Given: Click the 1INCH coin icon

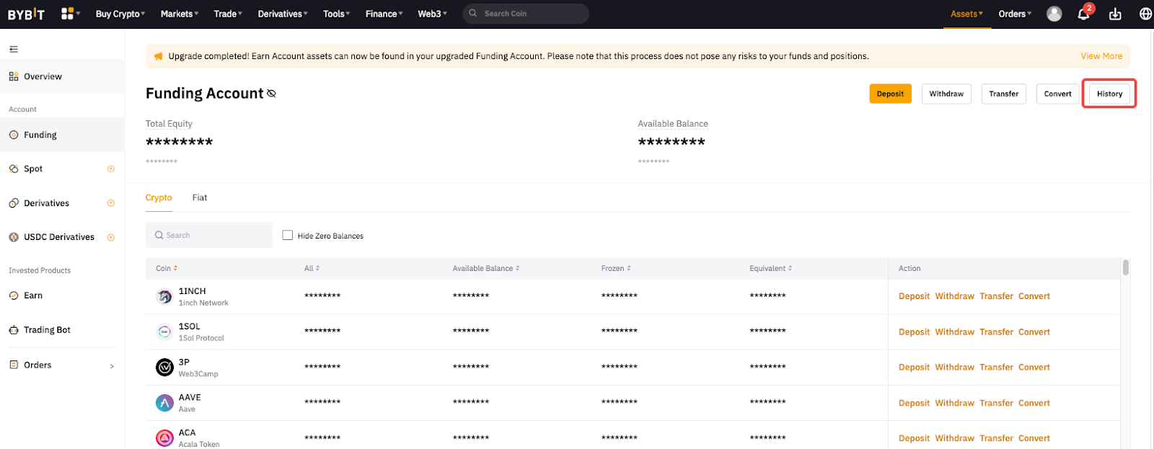Looking at the screenshot, I should click(x=164, y=296).
